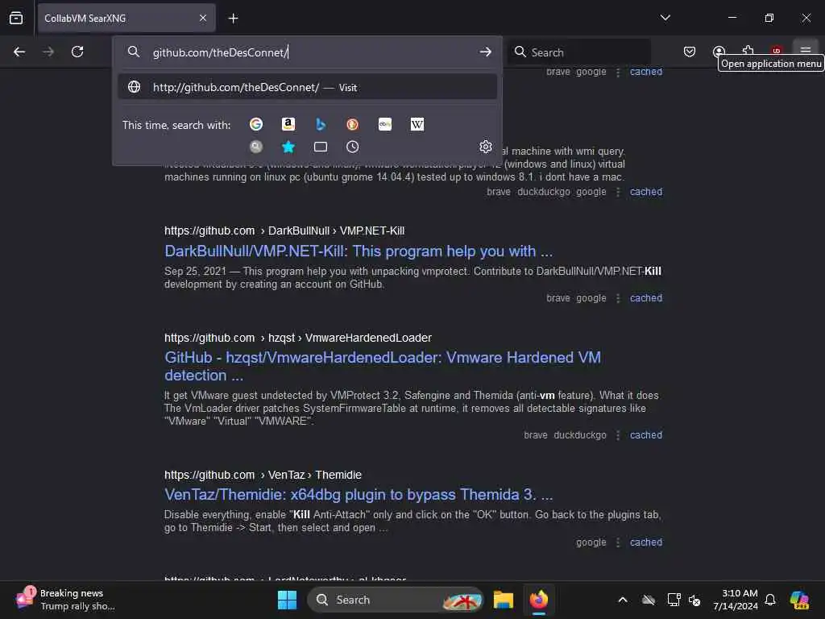Open a new tab with the plus icon
Screen dimensions: 825x619
coord(233,19)
